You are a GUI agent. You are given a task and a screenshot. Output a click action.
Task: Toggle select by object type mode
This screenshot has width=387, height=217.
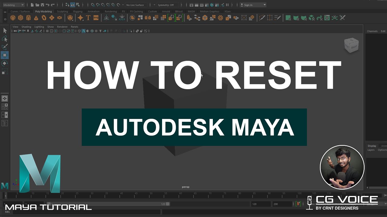tap(73, 5)
